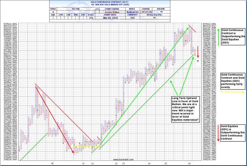Click the short red line at chart peak

click(192, 28)
